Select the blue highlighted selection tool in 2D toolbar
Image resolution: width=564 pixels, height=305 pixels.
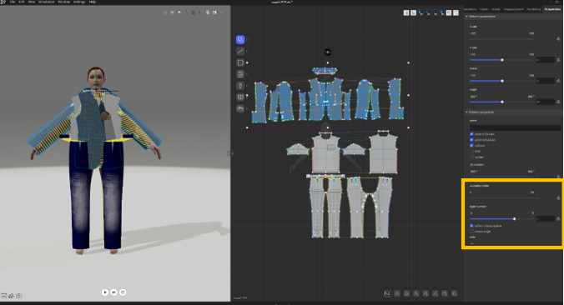[x=240, y=39]
